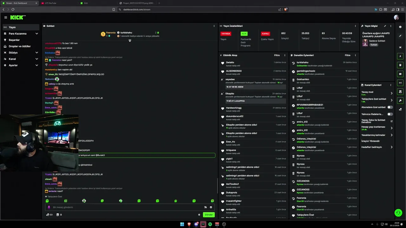The width and height of the screenshot is (406, 228).
Task: Open the Denetim Eylemleri three-dot menu
Action: pyautogui.click(x=355, y=55)
